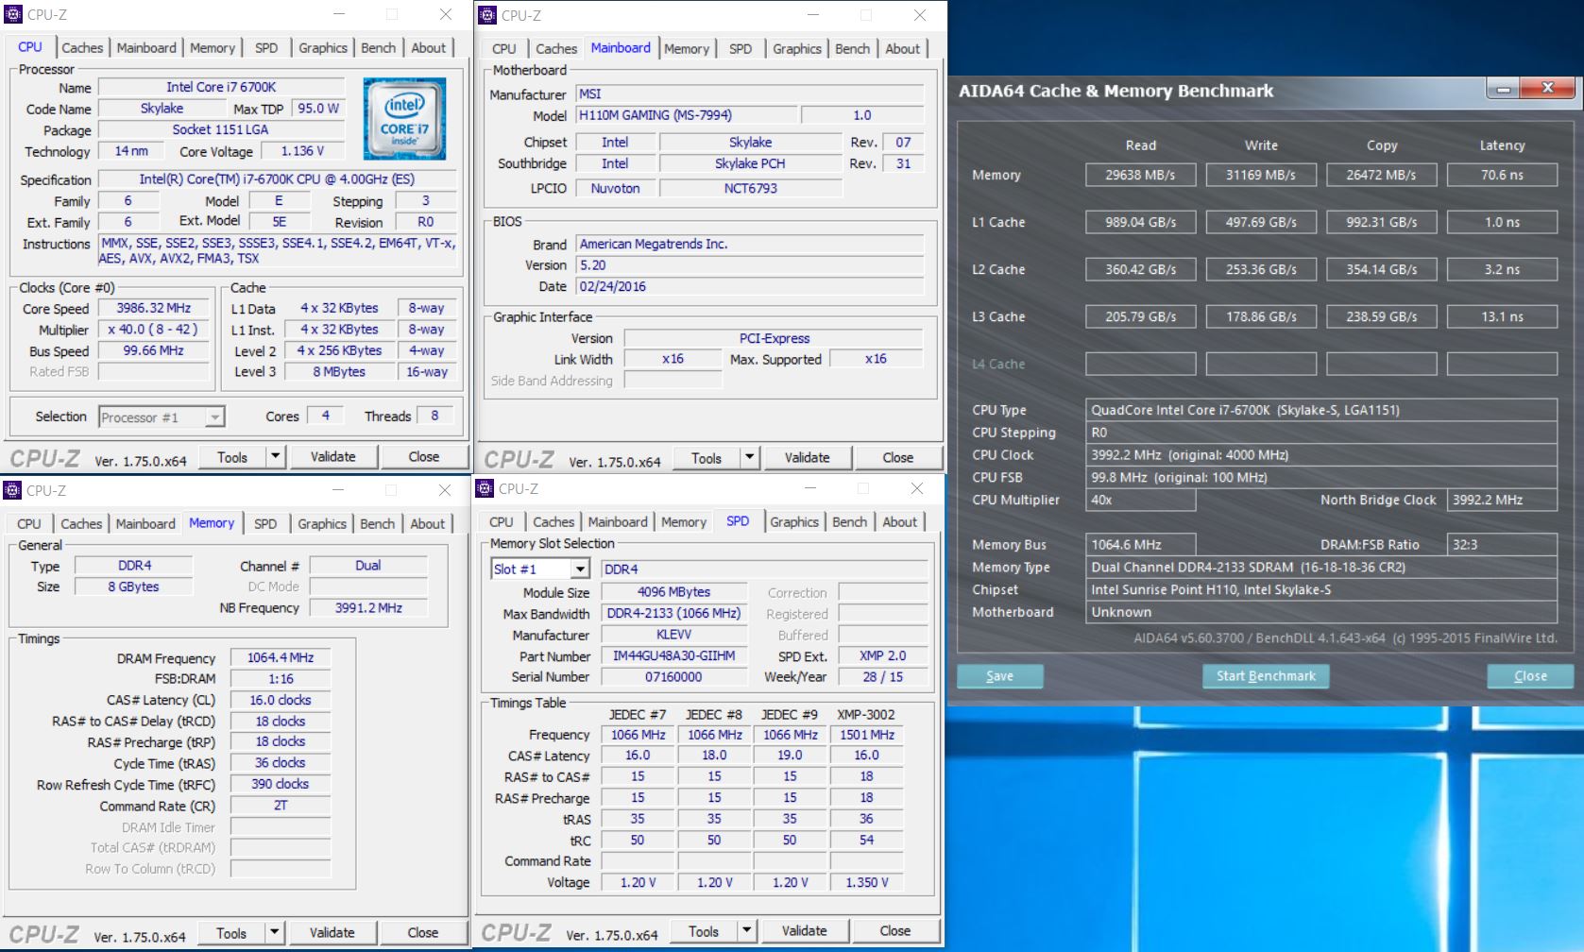Minimize the AIDA64 Cache & Memory Benchmark window
1584x952 pixels.
(1503, 89)
